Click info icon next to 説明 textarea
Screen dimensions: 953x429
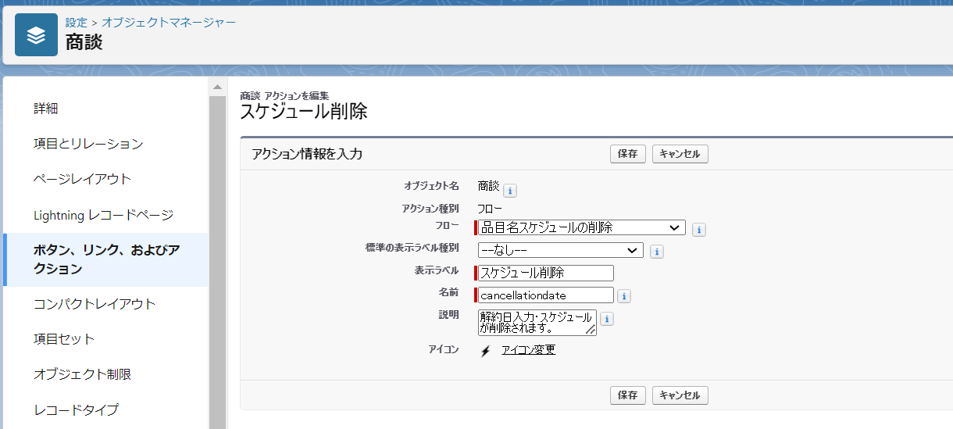(607, 319)
